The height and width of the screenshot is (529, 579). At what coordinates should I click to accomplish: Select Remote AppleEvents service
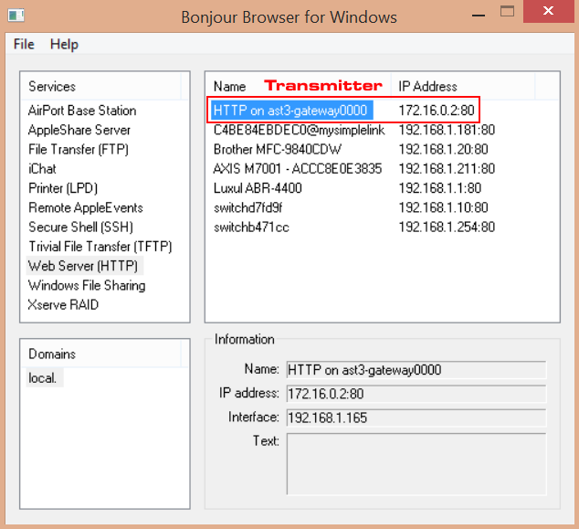(86, 207)
